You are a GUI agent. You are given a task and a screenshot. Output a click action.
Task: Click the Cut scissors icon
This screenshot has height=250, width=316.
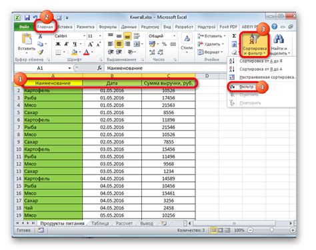pyautogui.click(x=40, y=36)
